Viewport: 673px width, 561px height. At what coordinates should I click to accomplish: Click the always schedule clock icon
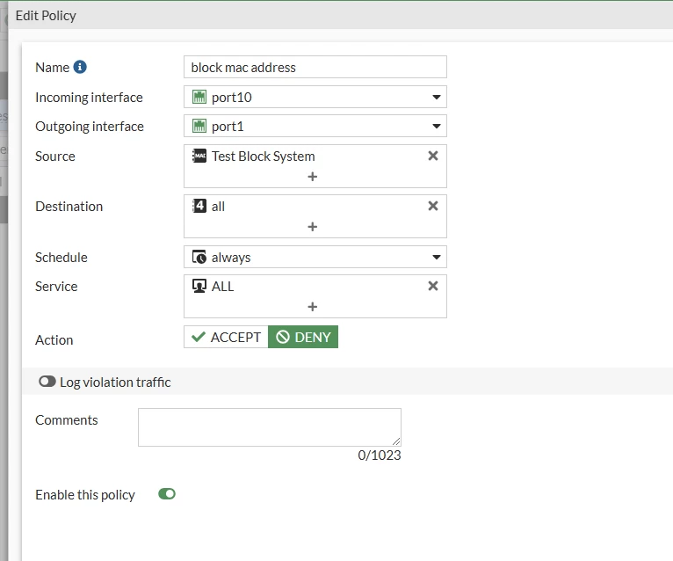click(199, 257)
